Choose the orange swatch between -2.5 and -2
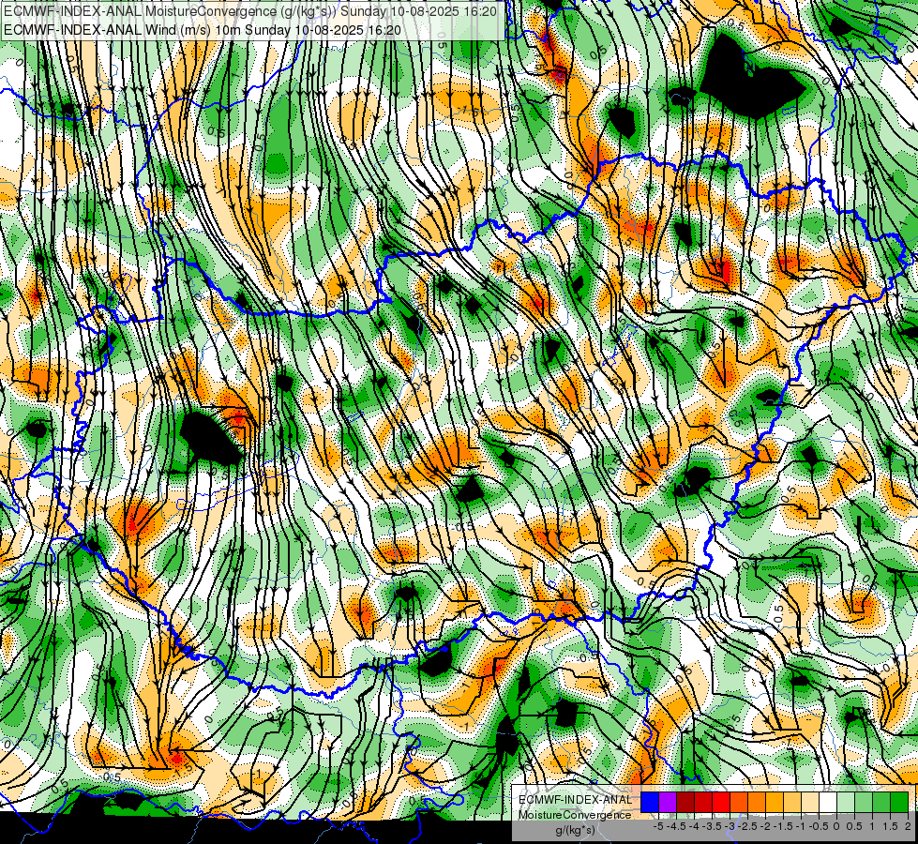This screenshot has width=918, height=844. click(x=757, y=803)
